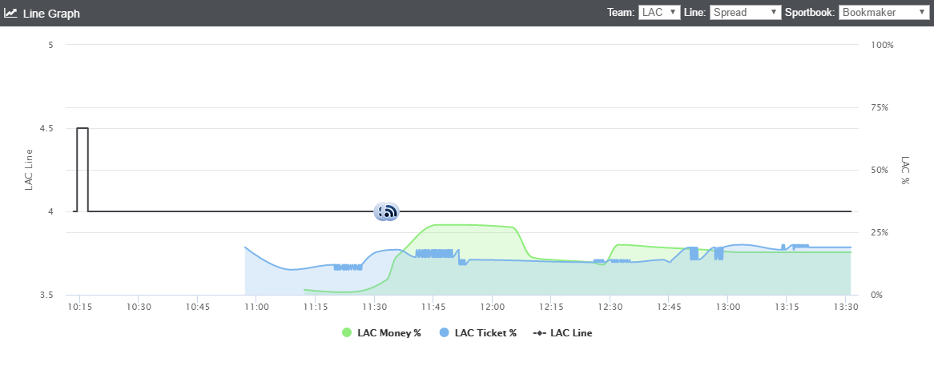The height and width of the screenshot is (366, 934).
Task: Click the 13:30 x-axis time label
Action: 845,307
